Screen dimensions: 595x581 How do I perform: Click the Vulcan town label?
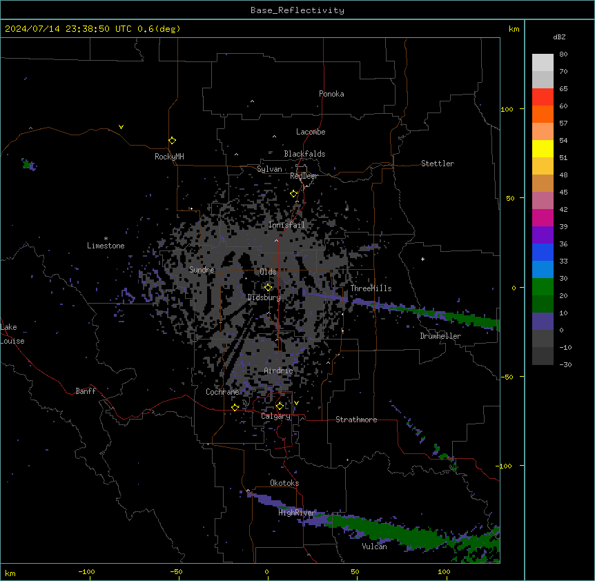pyautogui.click(x=375, y=546)
